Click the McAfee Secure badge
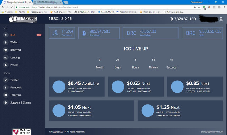The height and width of the screenshot is (135, 227). click(22, 132)
